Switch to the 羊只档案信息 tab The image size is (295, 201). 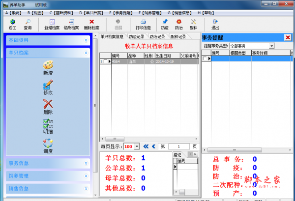tap(112, 36)
